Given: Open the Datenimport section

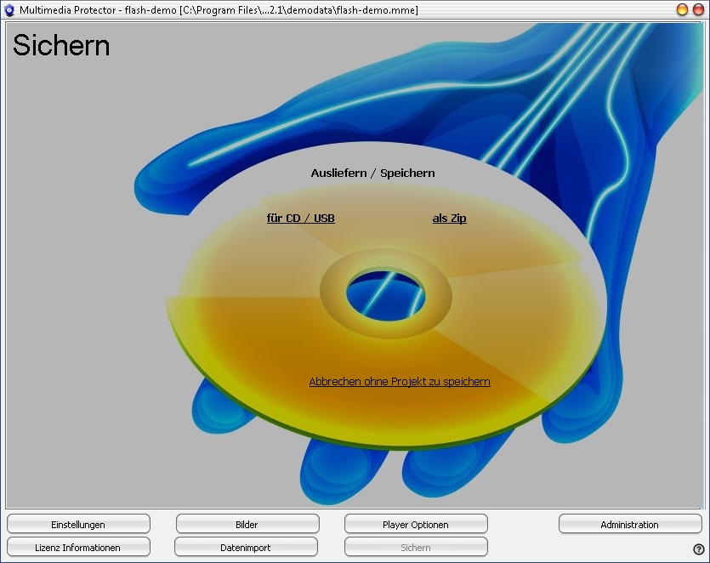Looking at the screenshot, I should tap(246, 548).
